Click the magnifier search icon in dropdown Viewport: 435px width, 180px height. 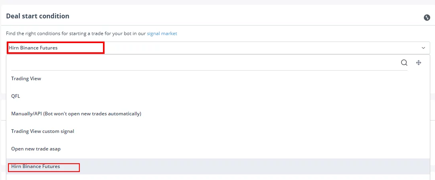404,63
